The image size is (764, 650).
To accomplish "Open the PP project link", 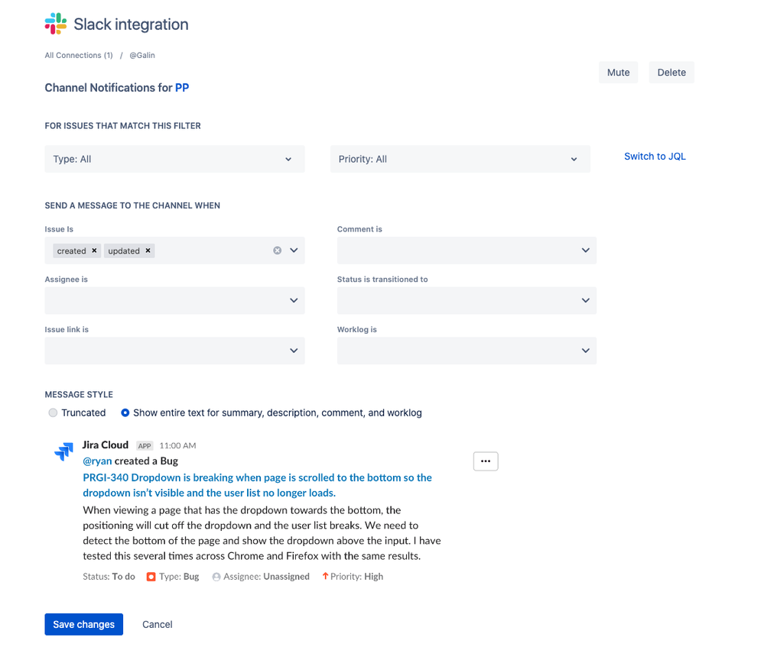I will (182, 88).
